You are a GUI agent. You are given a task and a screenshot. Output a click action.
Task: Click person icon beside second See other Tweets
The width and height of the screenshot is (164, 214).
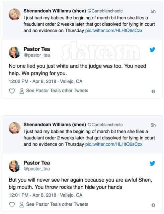pos(22,205)
